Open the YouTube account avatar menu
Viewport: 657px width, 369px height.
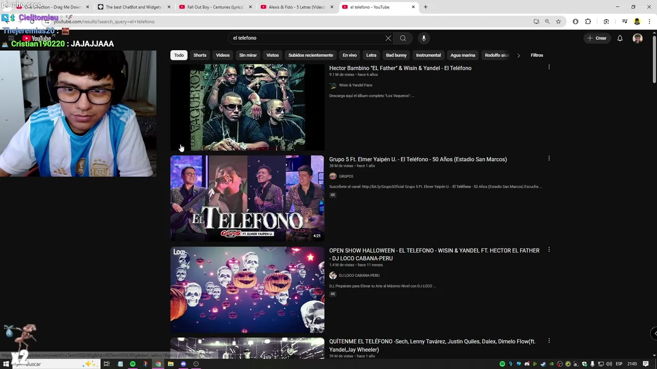(637, 38)
